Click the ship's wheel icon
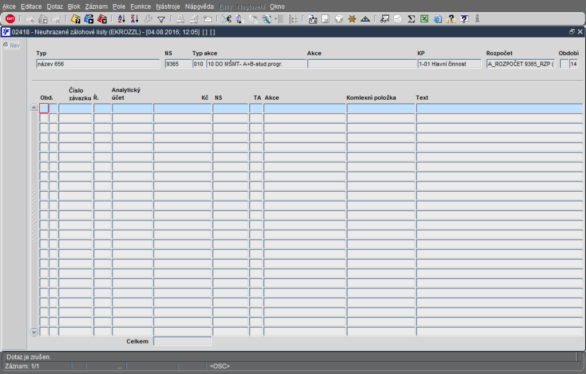The height and width of the screenshot is (374, 586). pyautogui.click(x=352, y=19)
